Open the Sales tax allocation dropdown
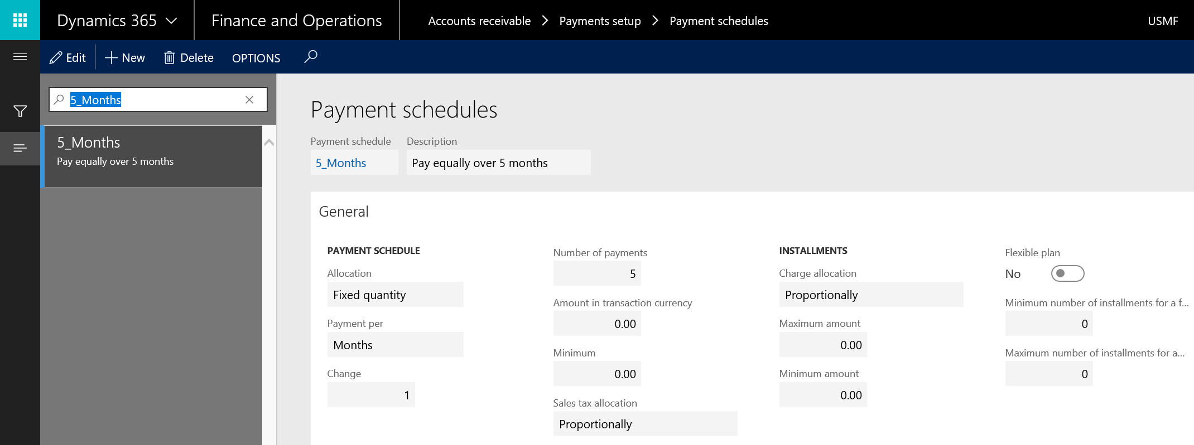 tap(645, 424)
